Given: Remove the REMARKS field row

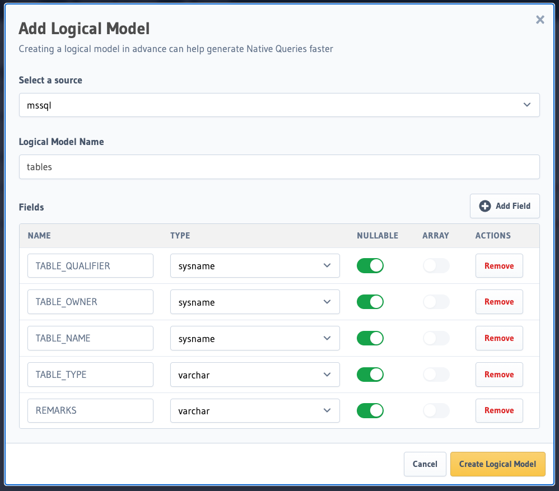Looking at the screenshot, I should click(x=499, y=410).
